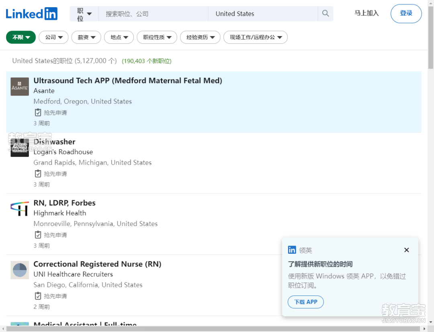The width and height of the screenshot is (434, 332).
Task: Click the (190,403 个新职位) text
Action: pyautogui.click(x=147, y=61)
